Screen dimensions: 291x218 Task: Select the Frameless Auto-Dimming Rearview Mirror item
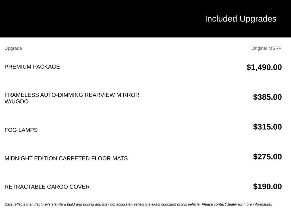point(72,98)
